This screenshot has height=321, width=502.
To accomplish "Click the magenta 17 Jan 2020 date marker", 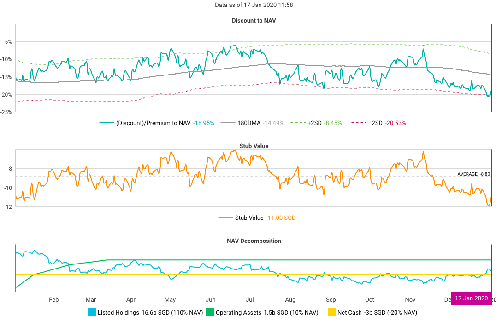I will [x=471, y=298].
